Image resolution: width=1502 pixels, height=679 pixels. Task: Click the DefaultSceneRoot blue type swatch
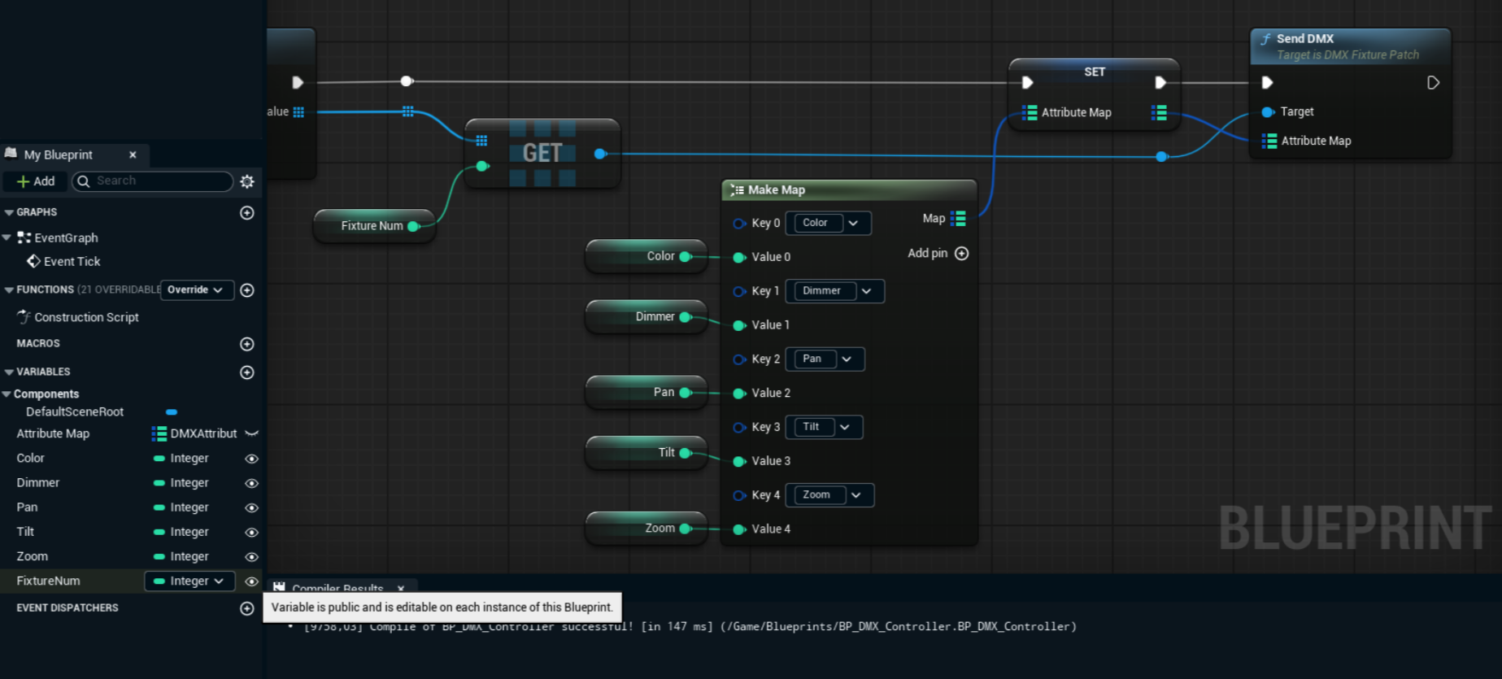point(172,412)
